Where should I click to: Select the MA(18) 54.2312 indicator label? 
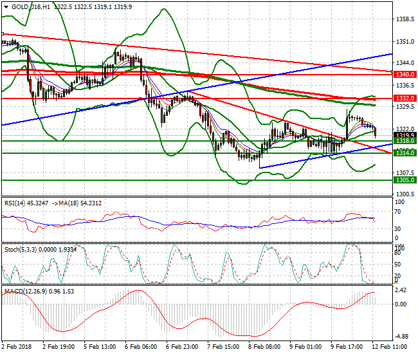(80, 203)
